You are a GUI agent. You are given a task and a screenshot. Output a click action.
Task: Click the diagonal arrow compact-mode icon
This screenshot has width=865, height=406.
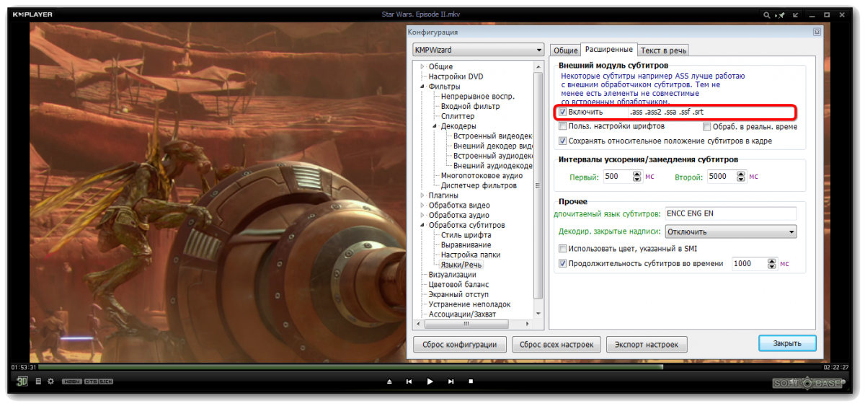(797, 14)
